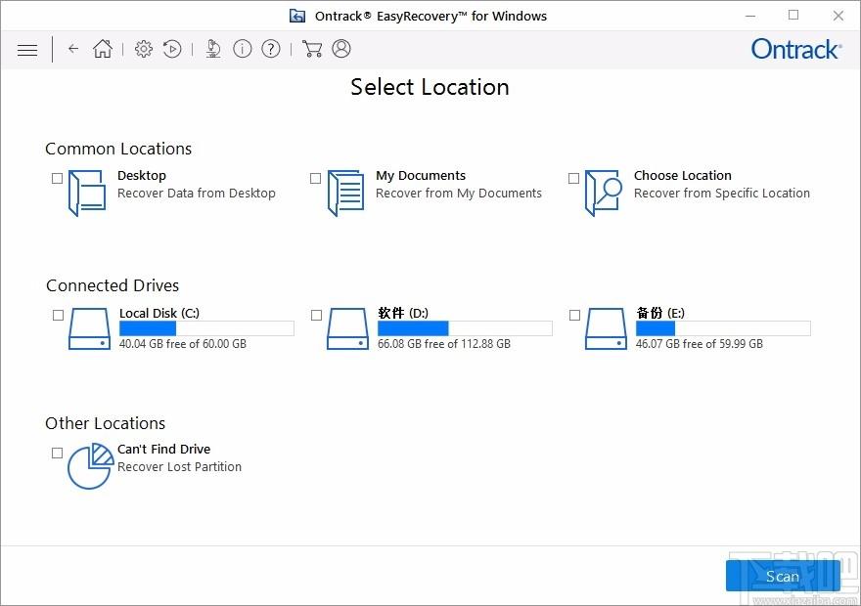
Task: Click the 'My Documents' label
Action: coord(421,176)
